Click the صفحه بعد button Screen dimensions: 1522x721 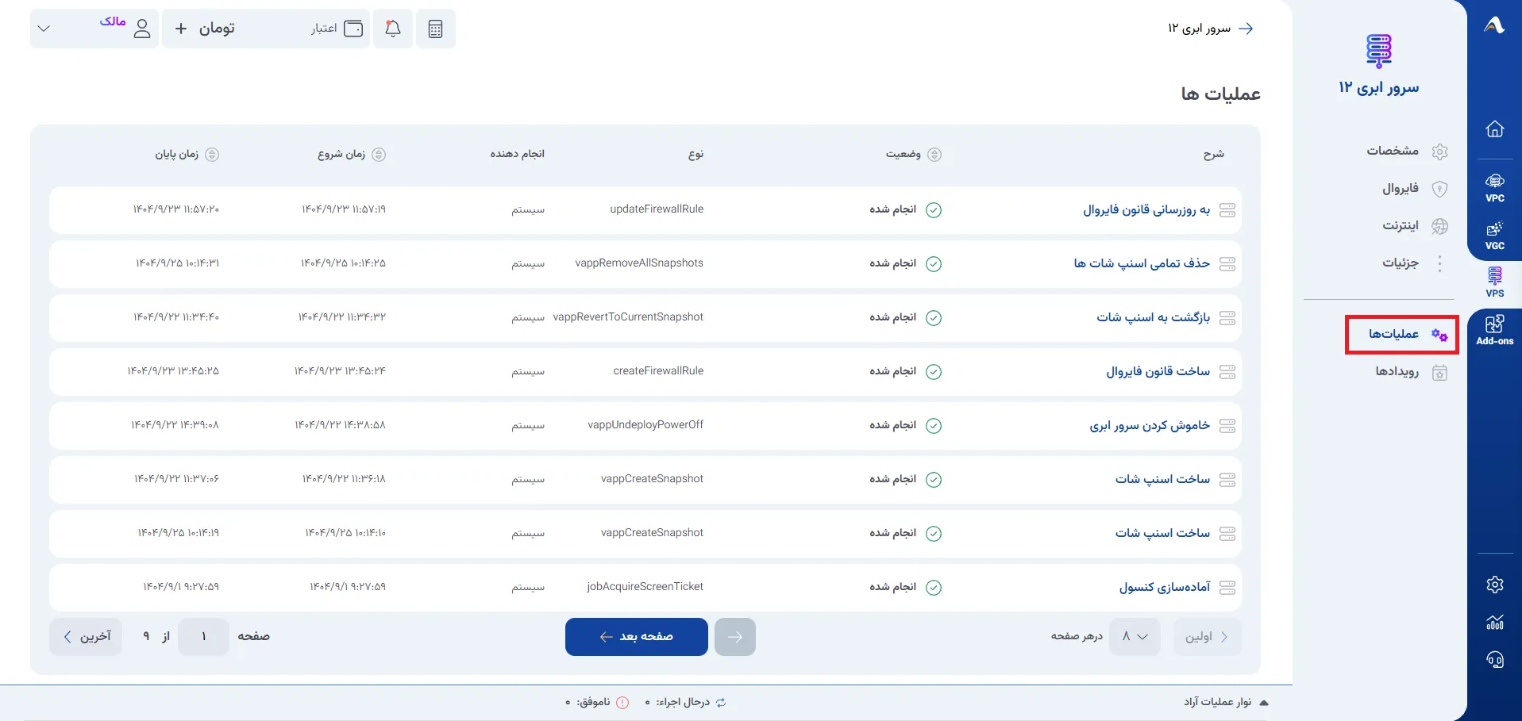pos(637,637)
